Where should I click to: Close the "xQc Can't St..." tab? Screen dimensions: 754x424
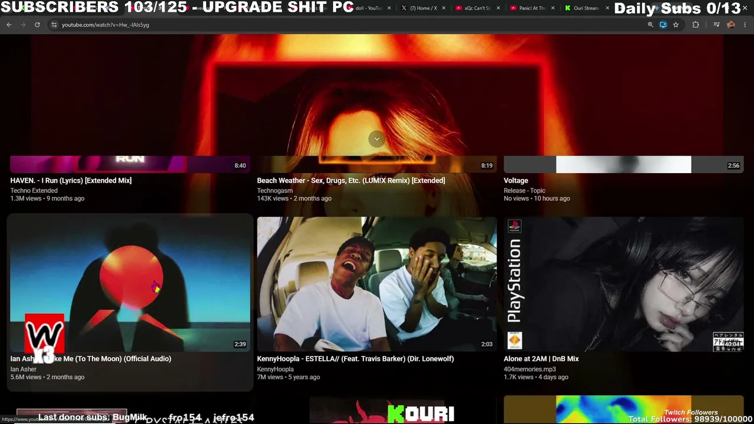[498, 8]
